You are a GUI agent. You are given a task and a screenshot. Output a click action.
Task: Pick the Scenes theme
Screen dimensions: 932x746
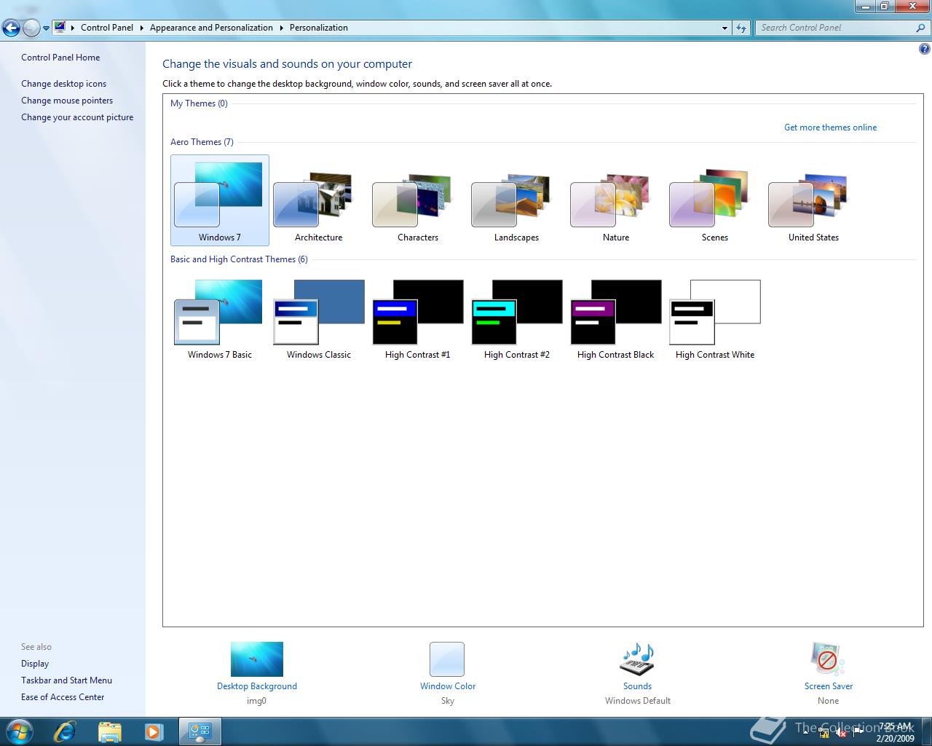point(714,200)
